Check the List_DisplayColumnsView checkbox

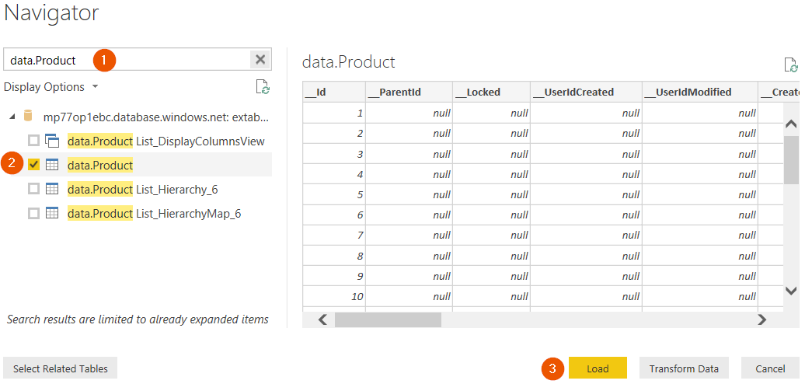click(33, 141)
